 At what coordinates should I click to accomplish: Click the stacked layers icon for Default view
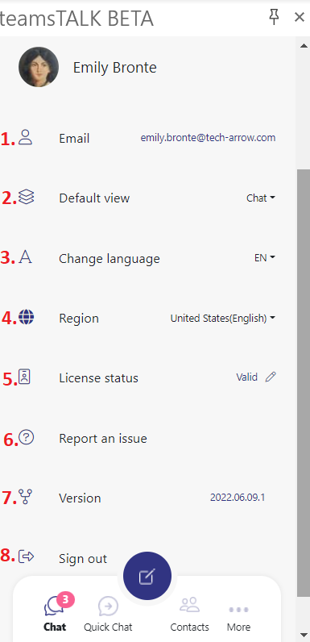point(27,197)
